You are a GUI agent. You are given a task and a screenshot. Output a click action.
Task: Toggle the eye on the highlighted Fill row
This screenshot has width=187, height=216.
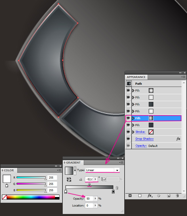(x=128, y=118)
